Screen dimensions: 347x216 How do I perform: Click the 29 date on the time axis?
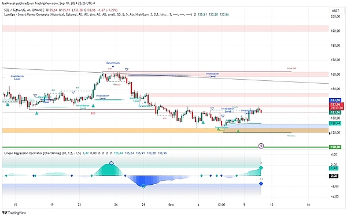(x=143, y=205)
